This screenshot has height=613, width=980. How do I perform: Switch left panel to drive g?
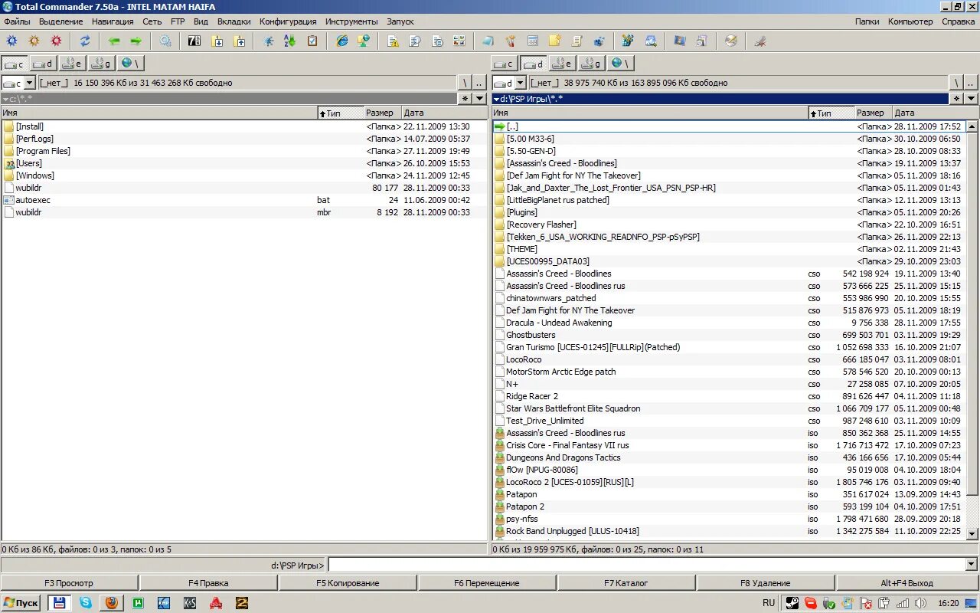point(102,64)
